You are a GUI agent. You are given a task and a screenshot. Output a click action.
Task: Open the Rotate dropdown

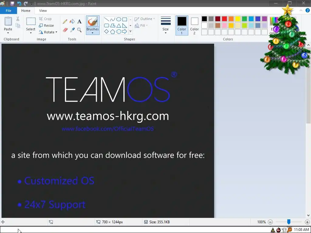click(x=48, y=32)
